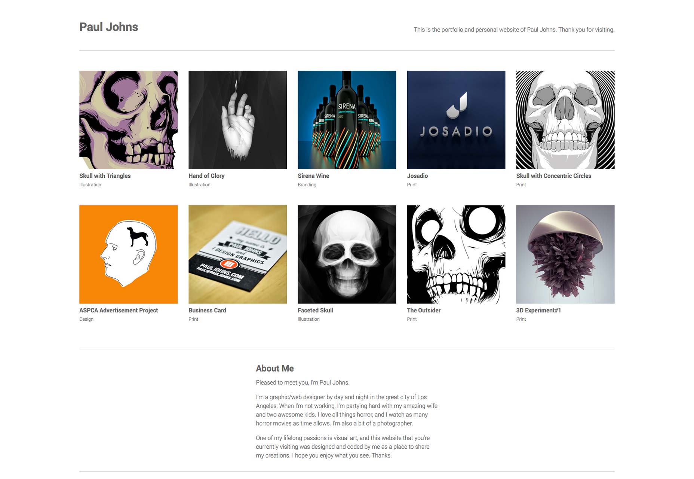
Task: Go to the Paul Johns site title
Action: (x=108, y=27)
